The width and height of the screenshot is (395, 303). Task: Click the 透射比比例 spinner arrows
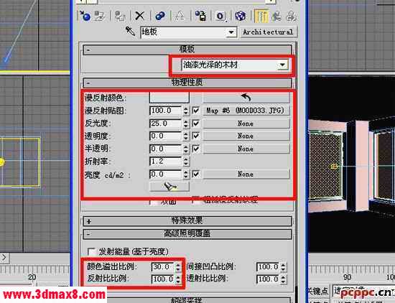pyautogui.click(x=283, y=279)
